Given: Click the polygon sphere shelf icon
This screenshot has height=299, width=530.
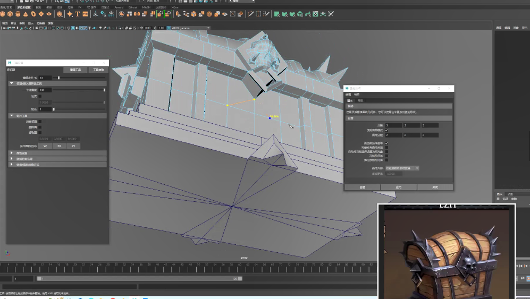Looking at the screenshot, I should coord(3,14).
